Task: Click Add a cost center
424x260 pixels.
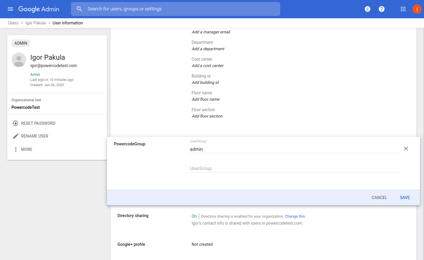Action: tap(208, 66)
